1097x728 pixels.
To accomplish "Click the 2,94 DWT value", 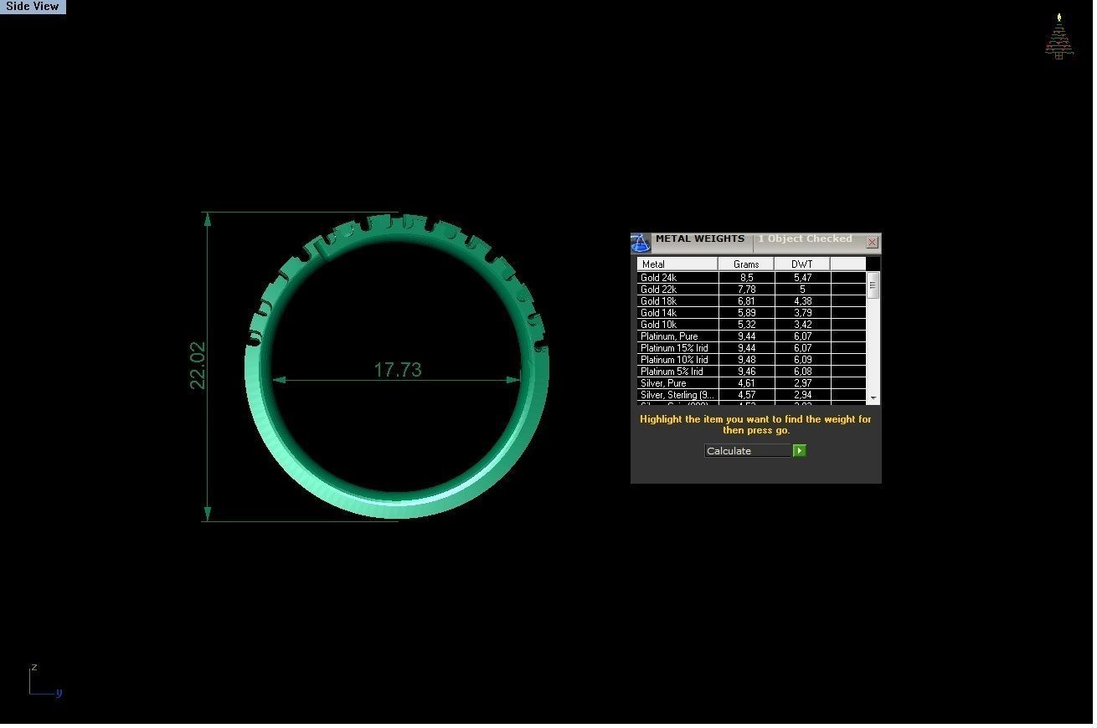I will 802,395.
